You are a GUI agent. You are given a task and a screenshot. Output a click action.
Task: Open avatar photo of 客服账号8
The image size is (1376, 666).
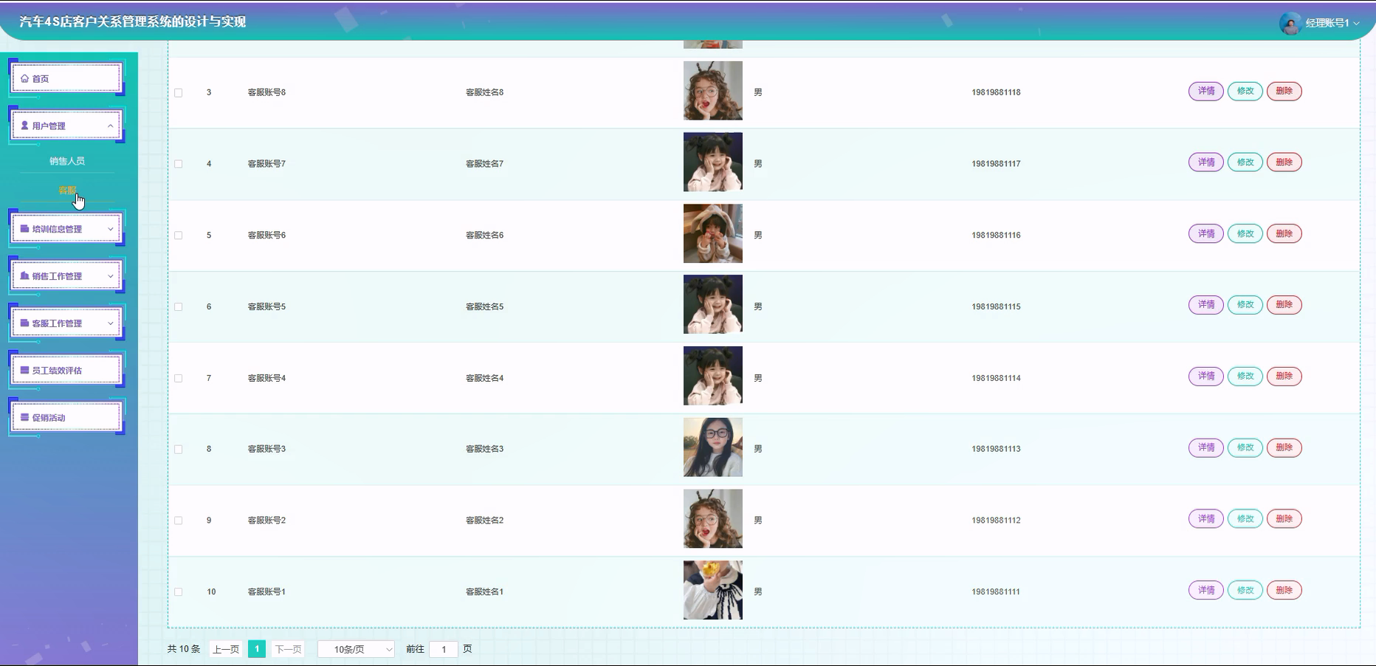pos(713,91)
